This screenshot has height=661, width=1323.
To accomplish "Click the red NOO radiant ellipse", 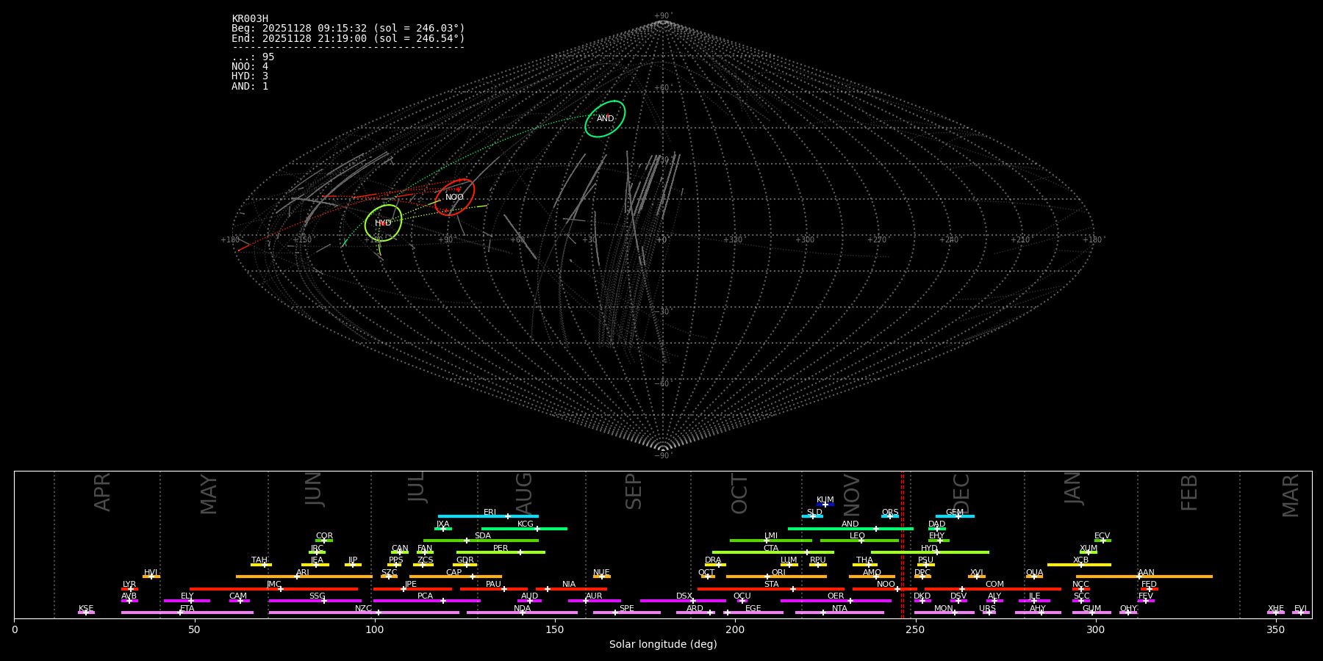I will tap(454, 197).
